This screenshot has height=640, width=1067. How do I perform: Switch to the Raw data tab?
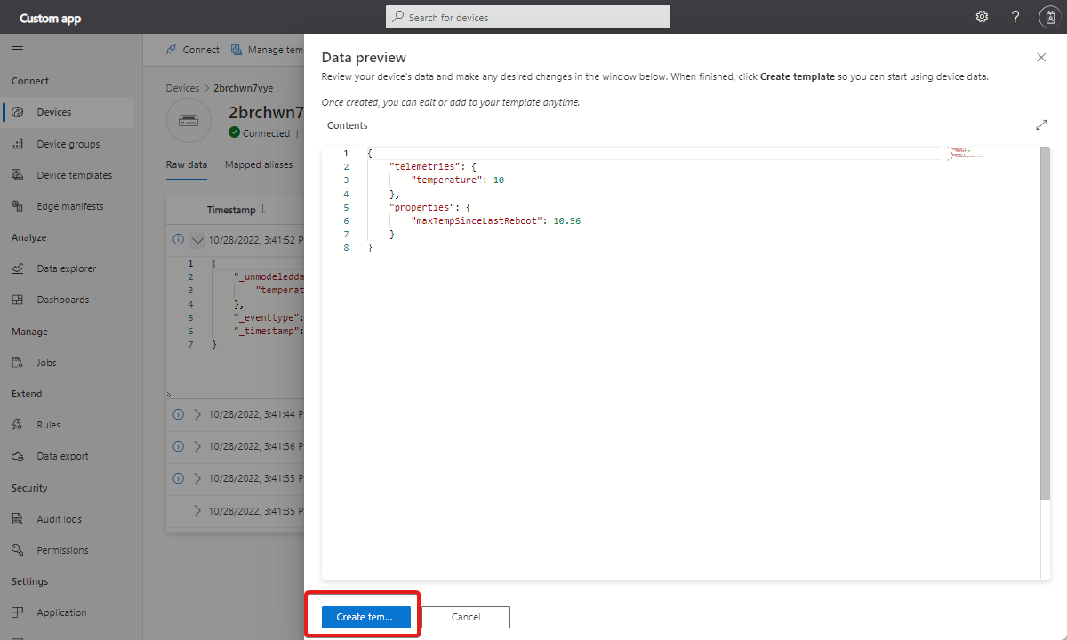tap(187, 164)
